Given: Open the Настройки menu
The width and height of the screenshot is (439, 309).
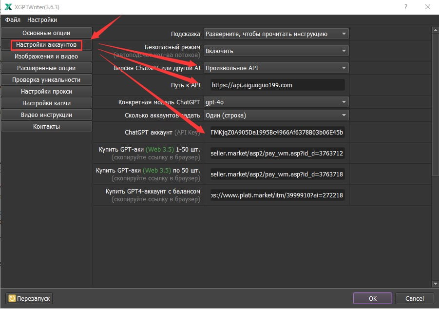Looking at the screenshot, I should [42, 20].
